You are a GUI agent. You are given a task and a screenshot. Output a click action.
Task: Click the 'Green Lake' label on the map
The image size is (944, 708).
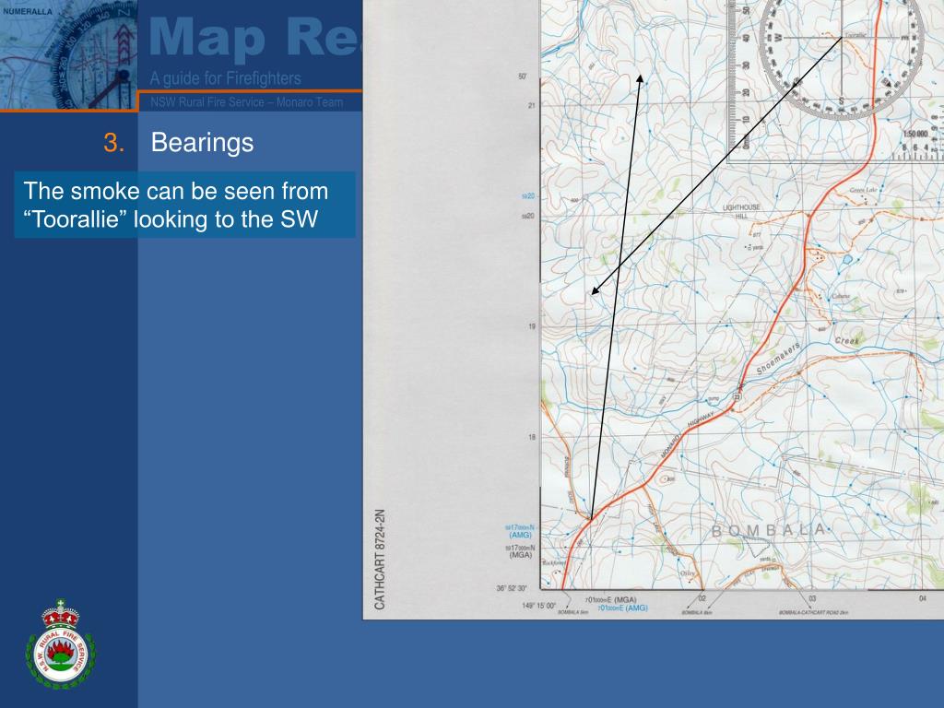pyautogui.click(x=864, y=190)
